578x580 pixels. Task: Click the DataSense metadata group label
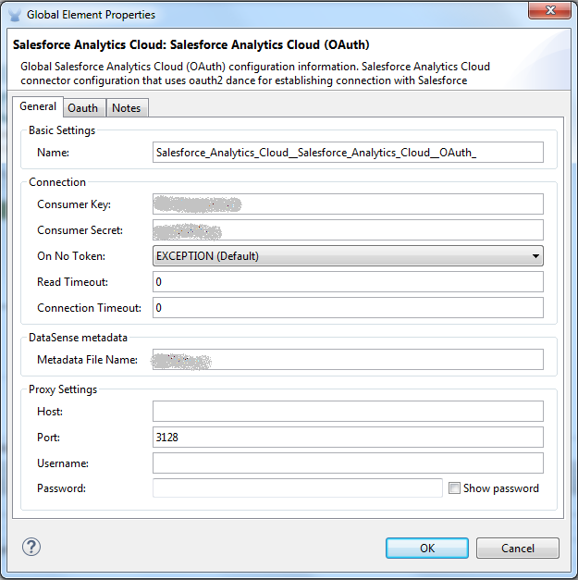[x=78, y=338]
